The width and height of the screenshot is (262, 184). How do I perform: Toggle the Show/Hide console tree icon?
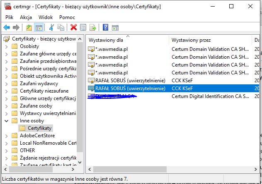(x=38, y=27)
